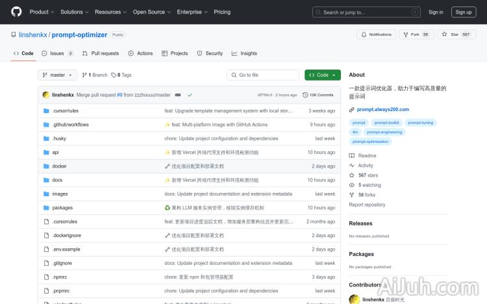Expand the master branch dropdown
This screenshot has height=304, width=487.
58,75
